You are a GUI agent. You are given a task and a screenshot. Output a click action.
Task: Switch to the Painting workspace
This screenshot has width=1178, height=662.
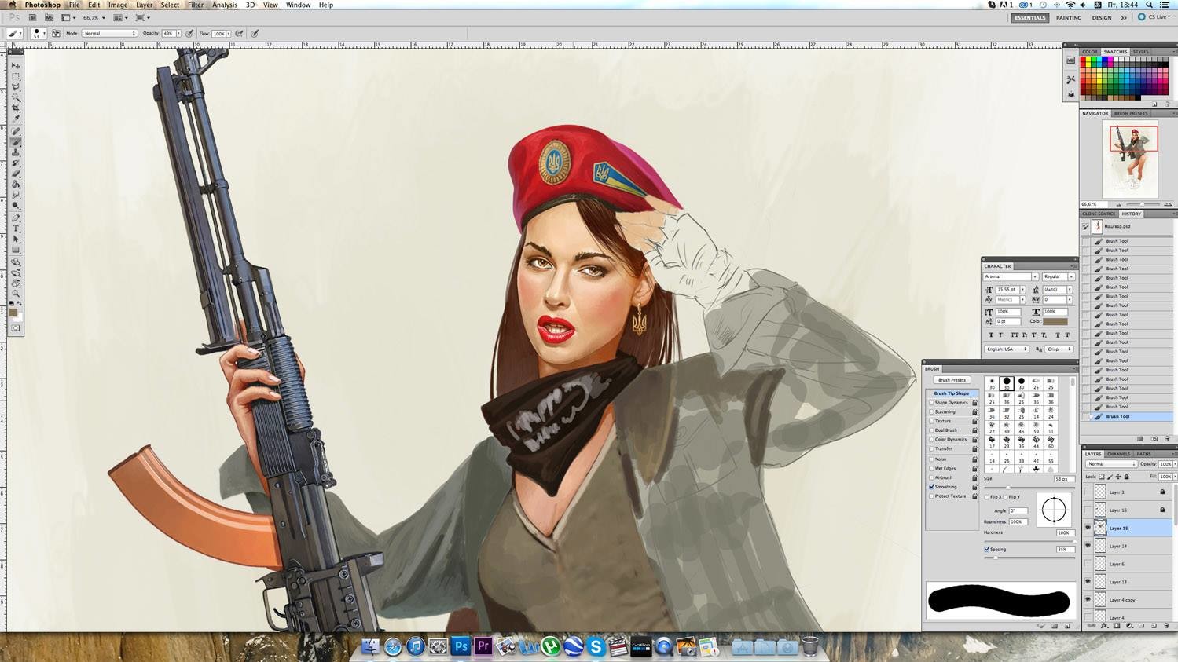coord(1068,17)
